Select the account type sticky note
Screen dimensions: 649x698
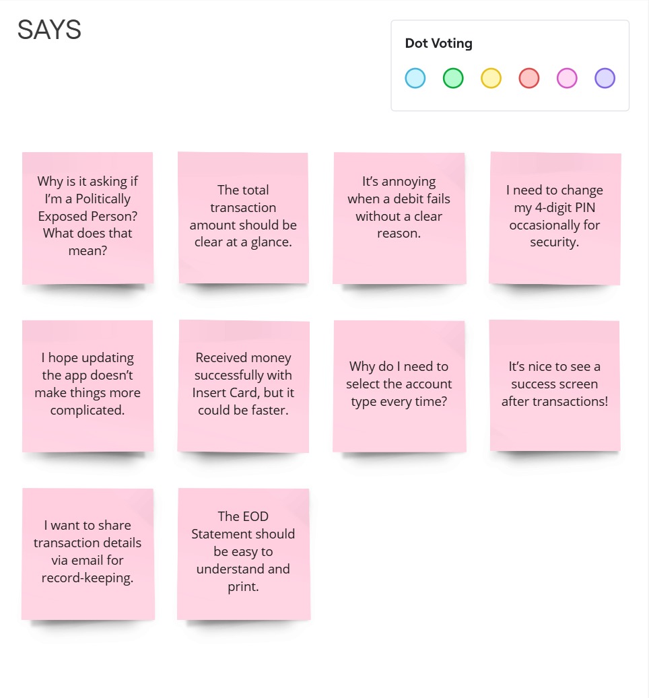point(399,386)
